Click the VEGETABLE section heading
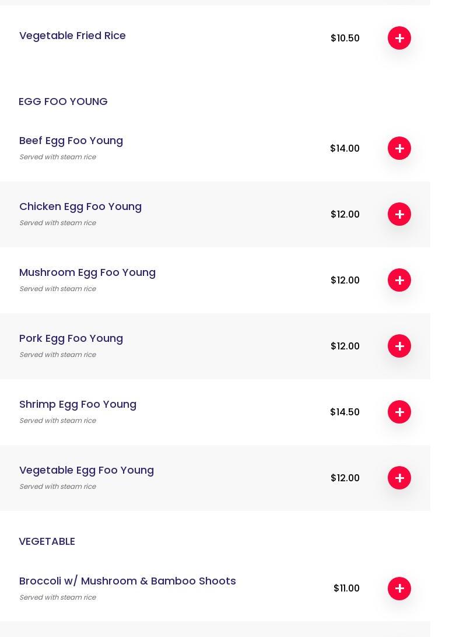449x637 pixels. [47, 541]
